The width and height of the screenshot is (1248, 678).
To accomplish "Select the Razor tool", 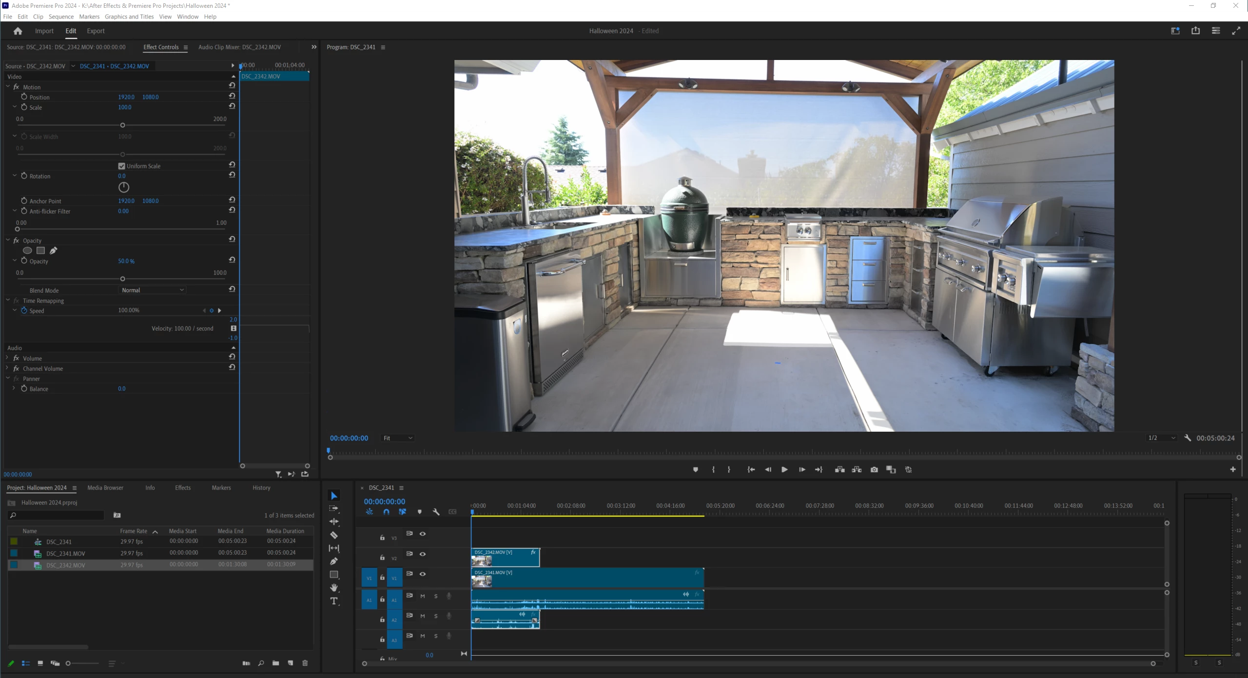I will click(334, 535).
